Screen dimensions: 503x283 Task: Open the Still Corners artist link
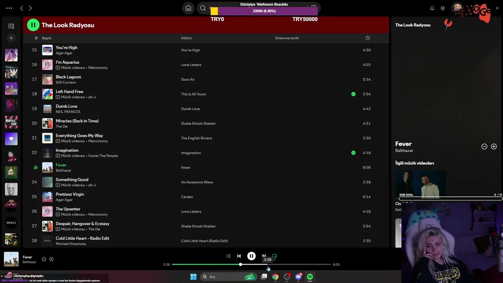coord(66,83)
